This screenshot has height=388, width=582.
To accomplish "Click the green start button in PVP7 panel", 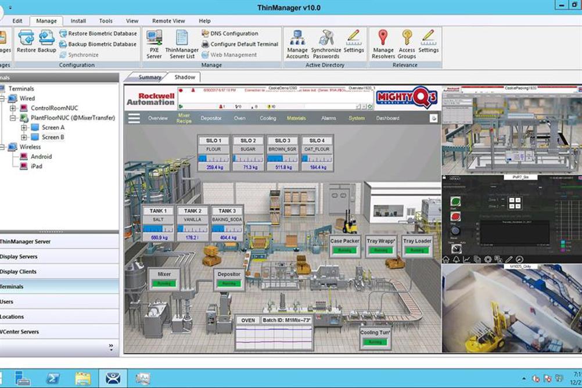I will 455,202.
